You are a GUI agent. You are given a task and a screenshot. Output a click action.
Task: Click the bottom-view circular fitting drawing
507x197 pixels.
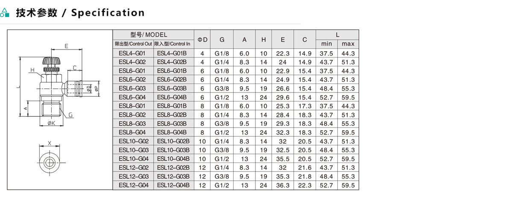pos(50,162)
